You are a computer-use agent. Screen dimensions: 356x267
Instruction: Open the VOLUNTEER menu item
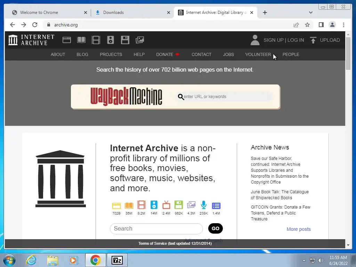click(258, 55)
